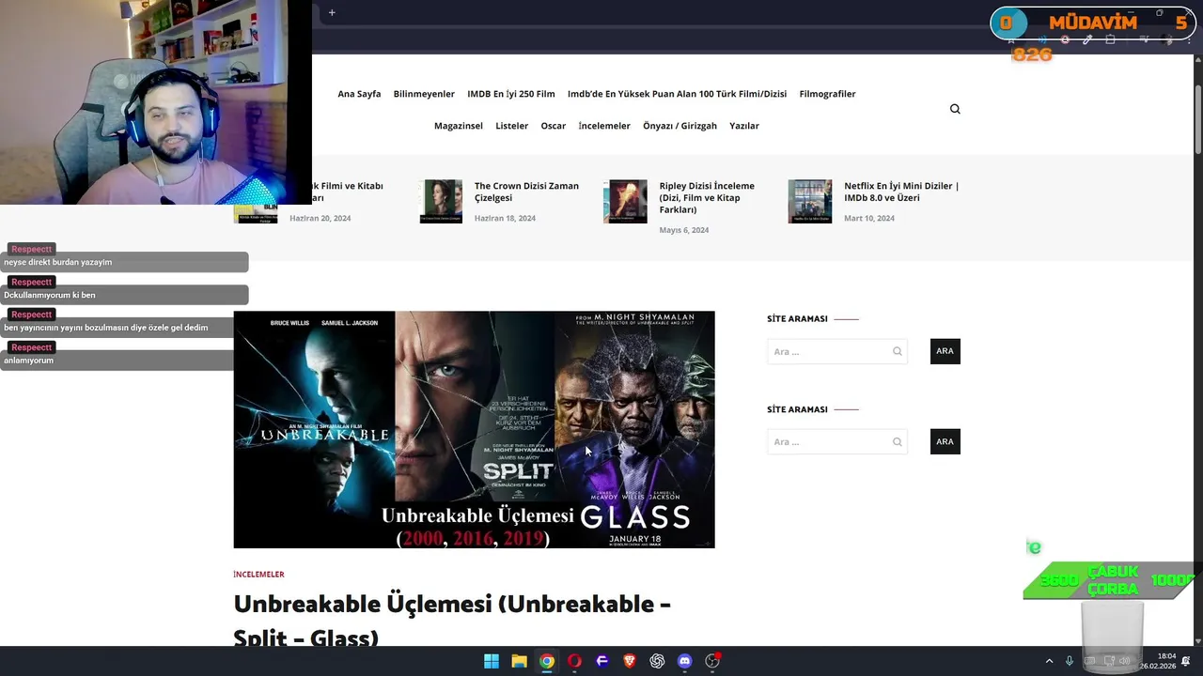Open the purple F app in the taskbar

coord(602,661)
